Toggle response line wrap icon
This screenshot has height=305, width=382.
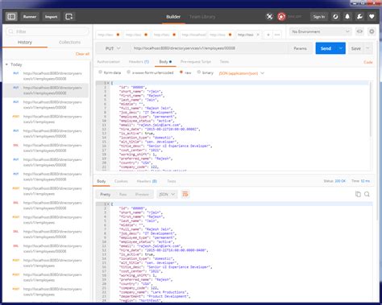point(185,194)
